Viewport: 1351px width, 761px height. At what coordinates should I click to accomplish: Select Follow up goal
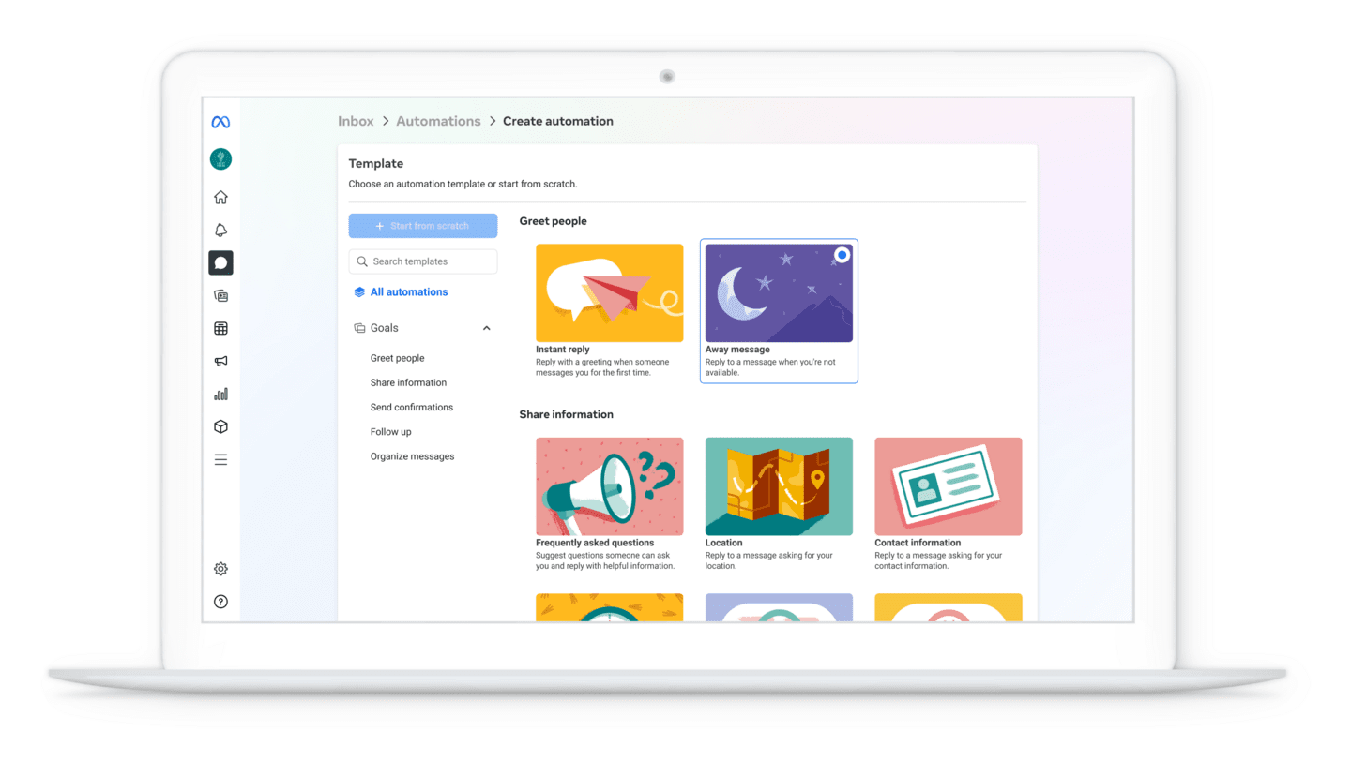pos(390,432)
